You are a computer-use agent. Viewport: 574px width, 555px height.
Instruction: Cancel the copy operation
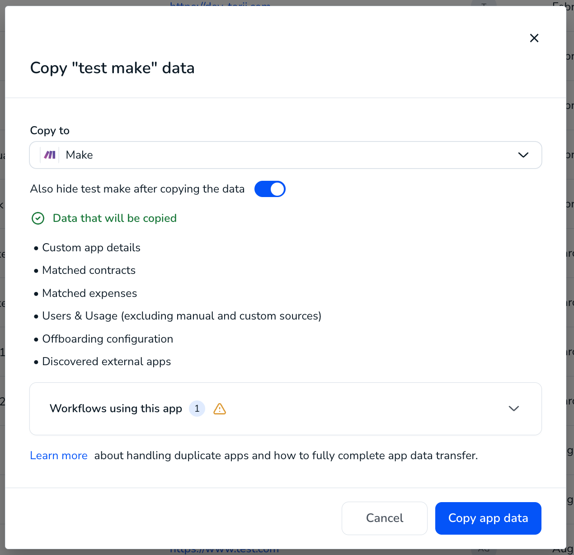point(385,518)
